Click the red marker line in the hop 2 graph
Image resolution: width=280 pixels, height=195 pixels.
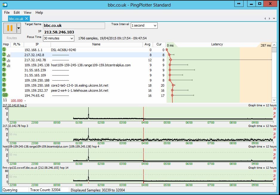coord(143,113)
